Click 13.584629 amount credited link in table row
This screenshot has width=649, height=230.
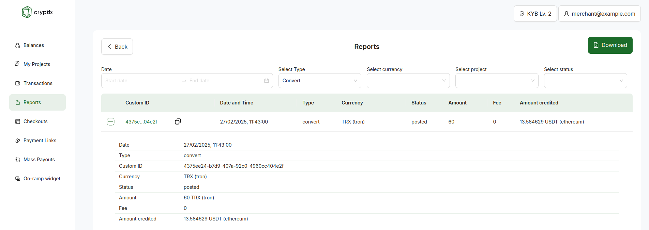coord(532,122)
